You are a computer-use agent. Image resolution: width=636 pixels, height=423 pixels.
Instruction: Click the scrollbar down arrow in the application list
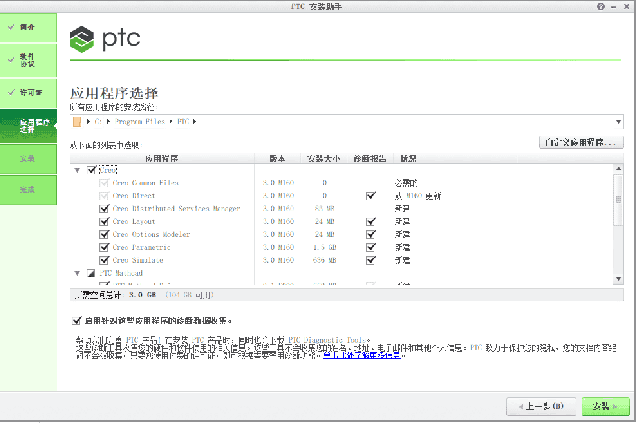point(618,279)
